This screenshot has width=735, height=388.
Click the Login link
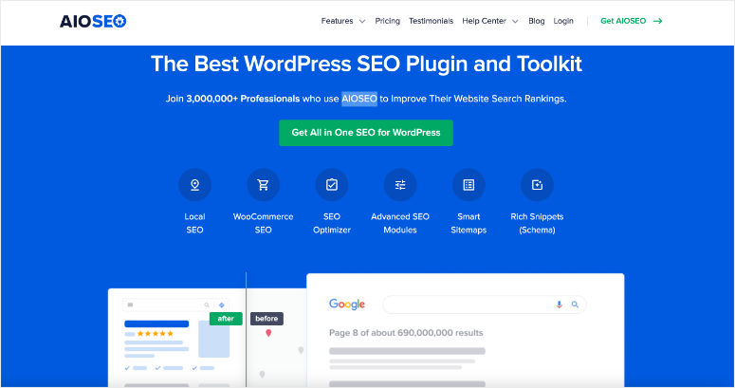pyautogui.click(x=563, y=21)
